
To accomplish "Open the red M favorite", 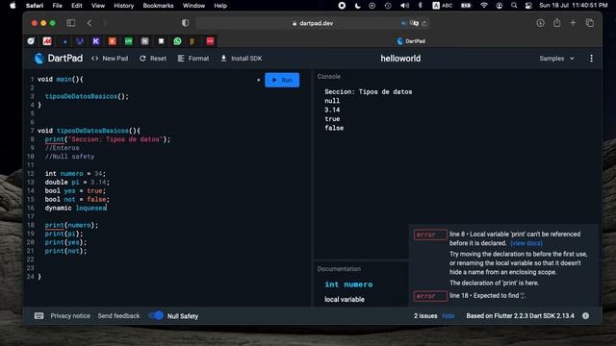I will coord(47,41).
